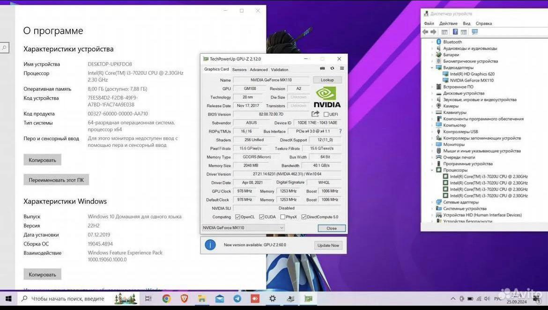Viewport: 548px width, 310px height.
Task: Open the NVIDIA GeForce MX110 GPU dropdown
Action: (x=243, y=228)
